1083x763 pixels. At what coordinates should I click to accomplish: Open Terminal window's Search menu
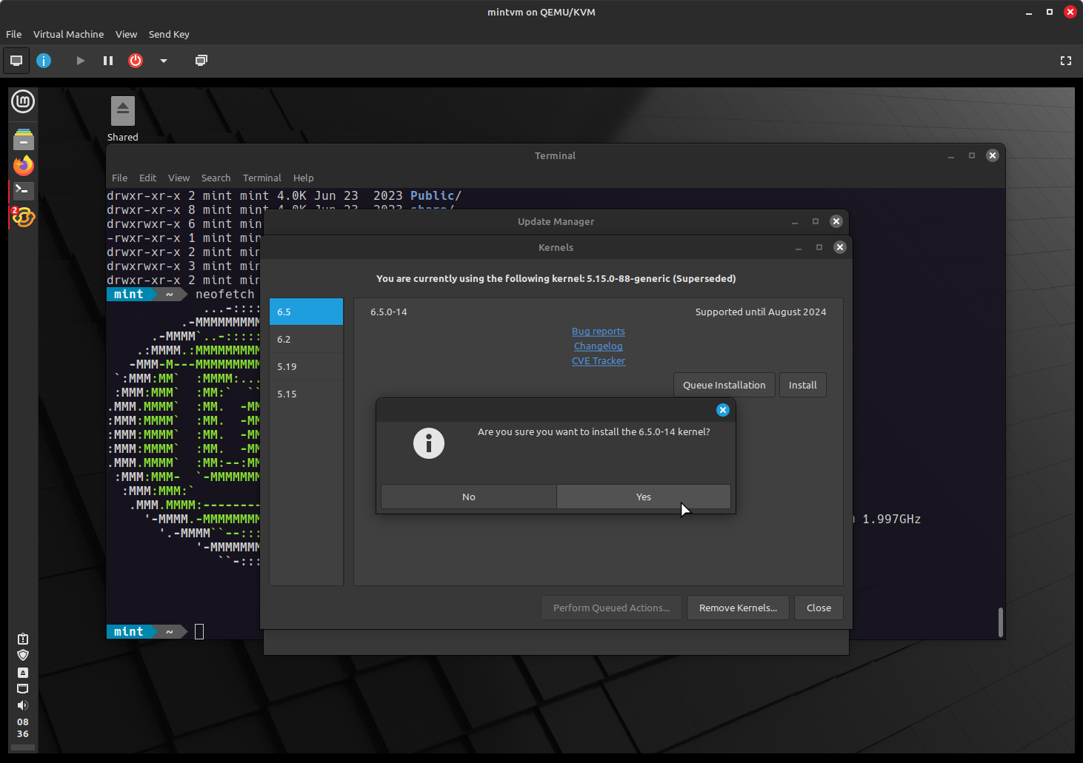pyautogui.click(x=216, y=178)
